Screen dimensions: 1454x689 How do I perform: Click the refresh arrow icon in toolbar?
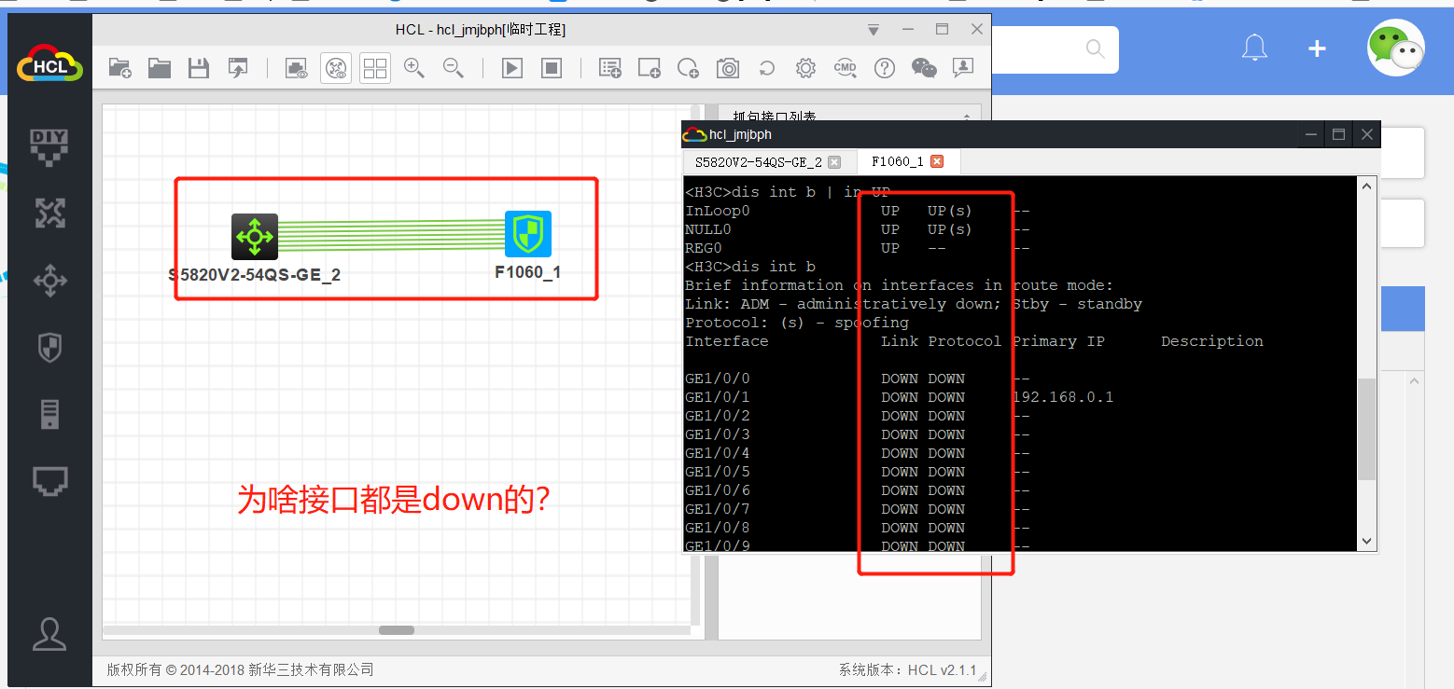click(767, 68)
